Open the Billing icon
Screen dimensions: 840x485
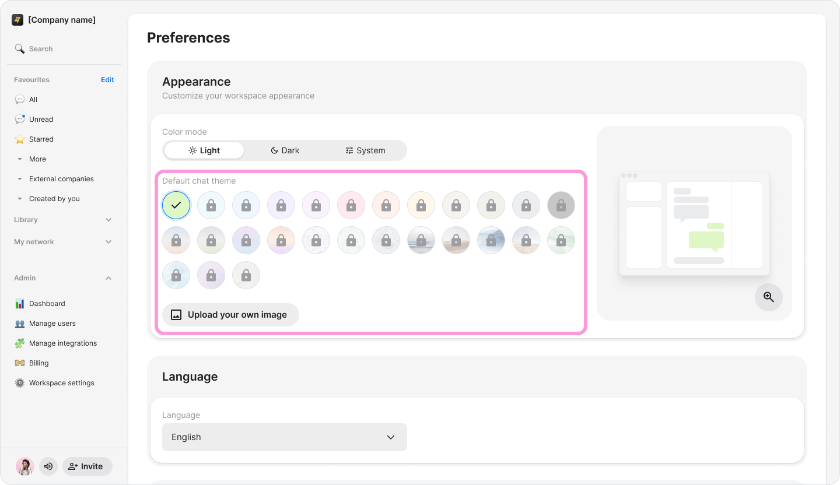pyautogui.click(x=20, y=363)
